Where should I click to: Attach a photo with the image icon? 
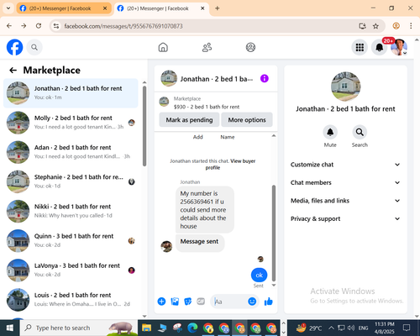[175, 302]
